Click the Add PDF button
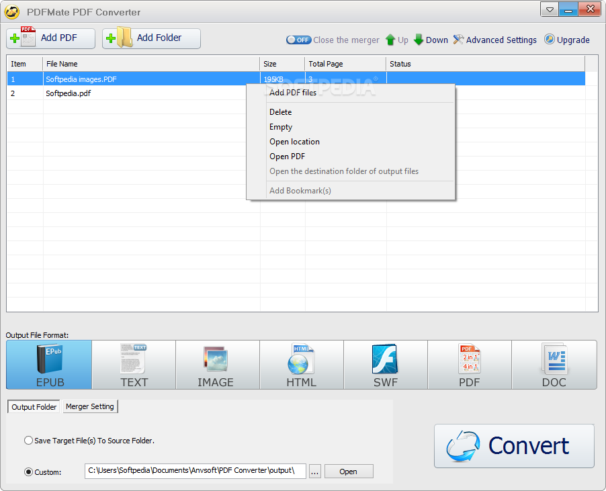 click(50, 38)
